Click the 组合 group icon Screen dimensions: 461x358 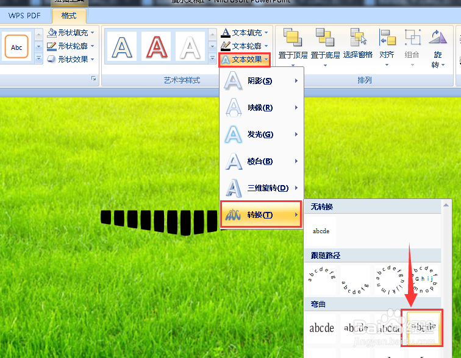click(412, 38)
